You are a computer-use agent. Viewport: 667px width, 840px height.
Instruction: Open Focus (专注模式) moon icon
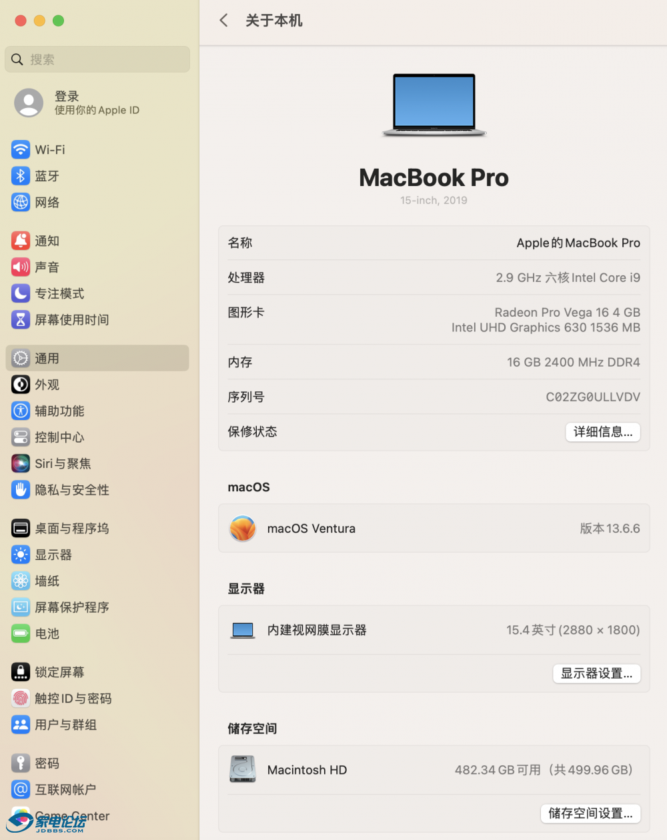(x=21, y=293)
